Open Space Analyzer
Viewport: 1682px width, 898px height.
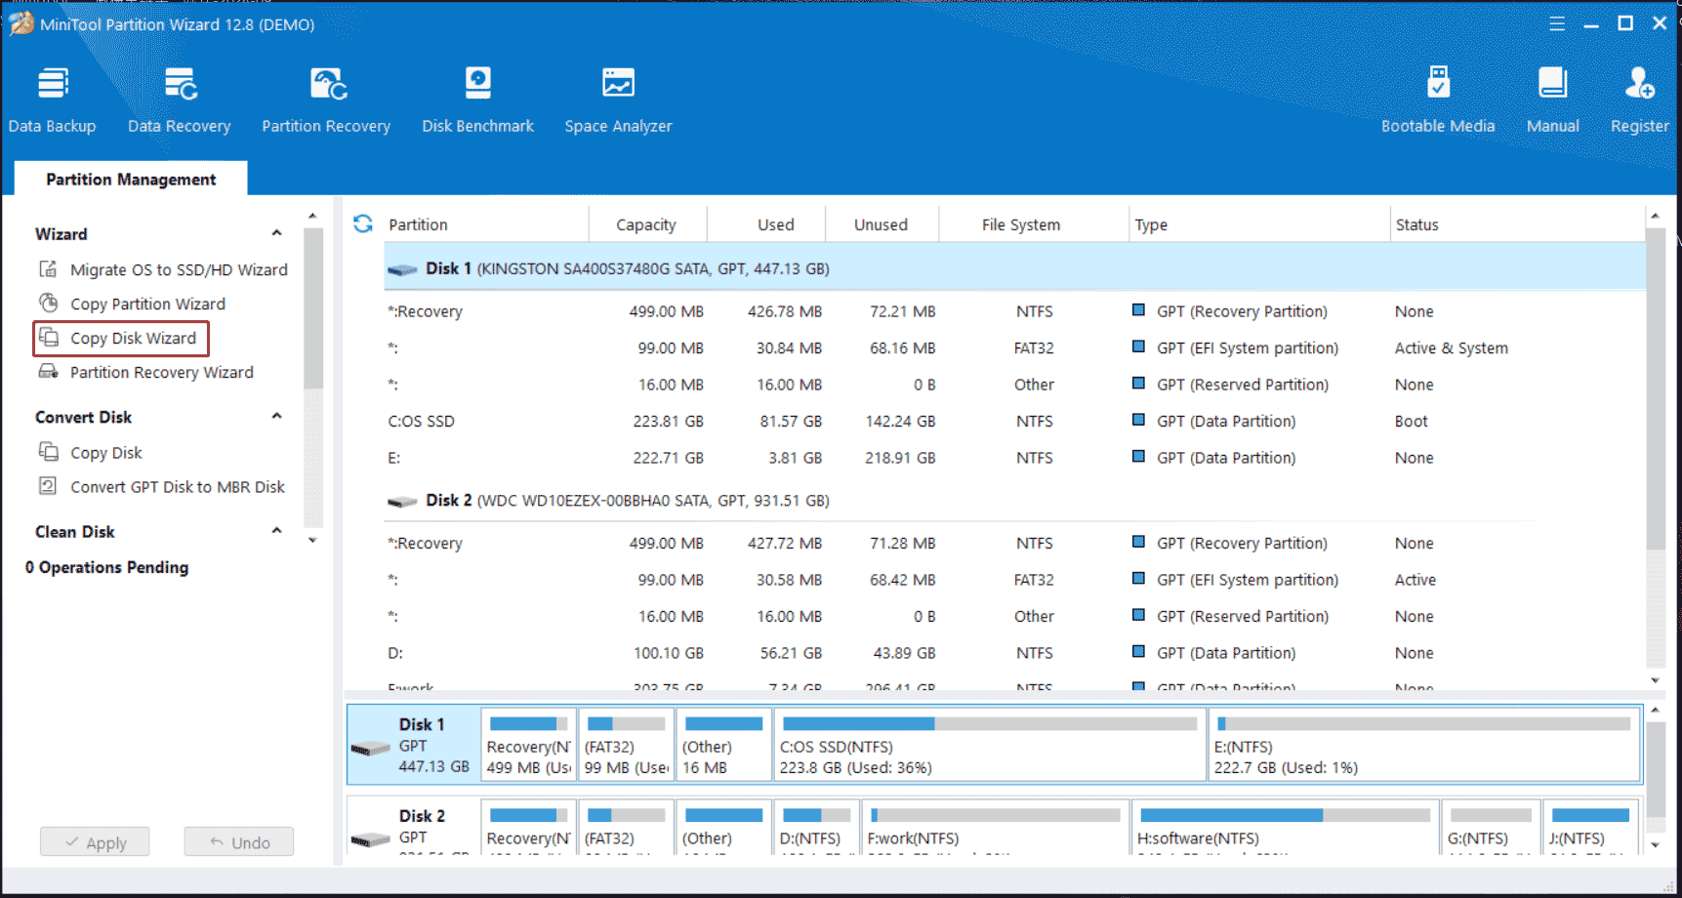point(619,101)
